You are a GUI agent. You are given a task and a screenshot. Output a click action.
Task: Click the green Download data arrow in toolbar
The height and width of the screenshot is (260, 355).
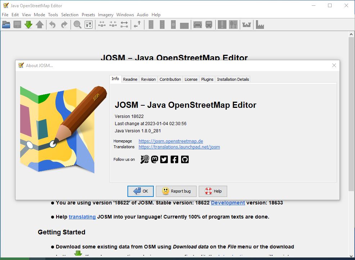(28, 25)
